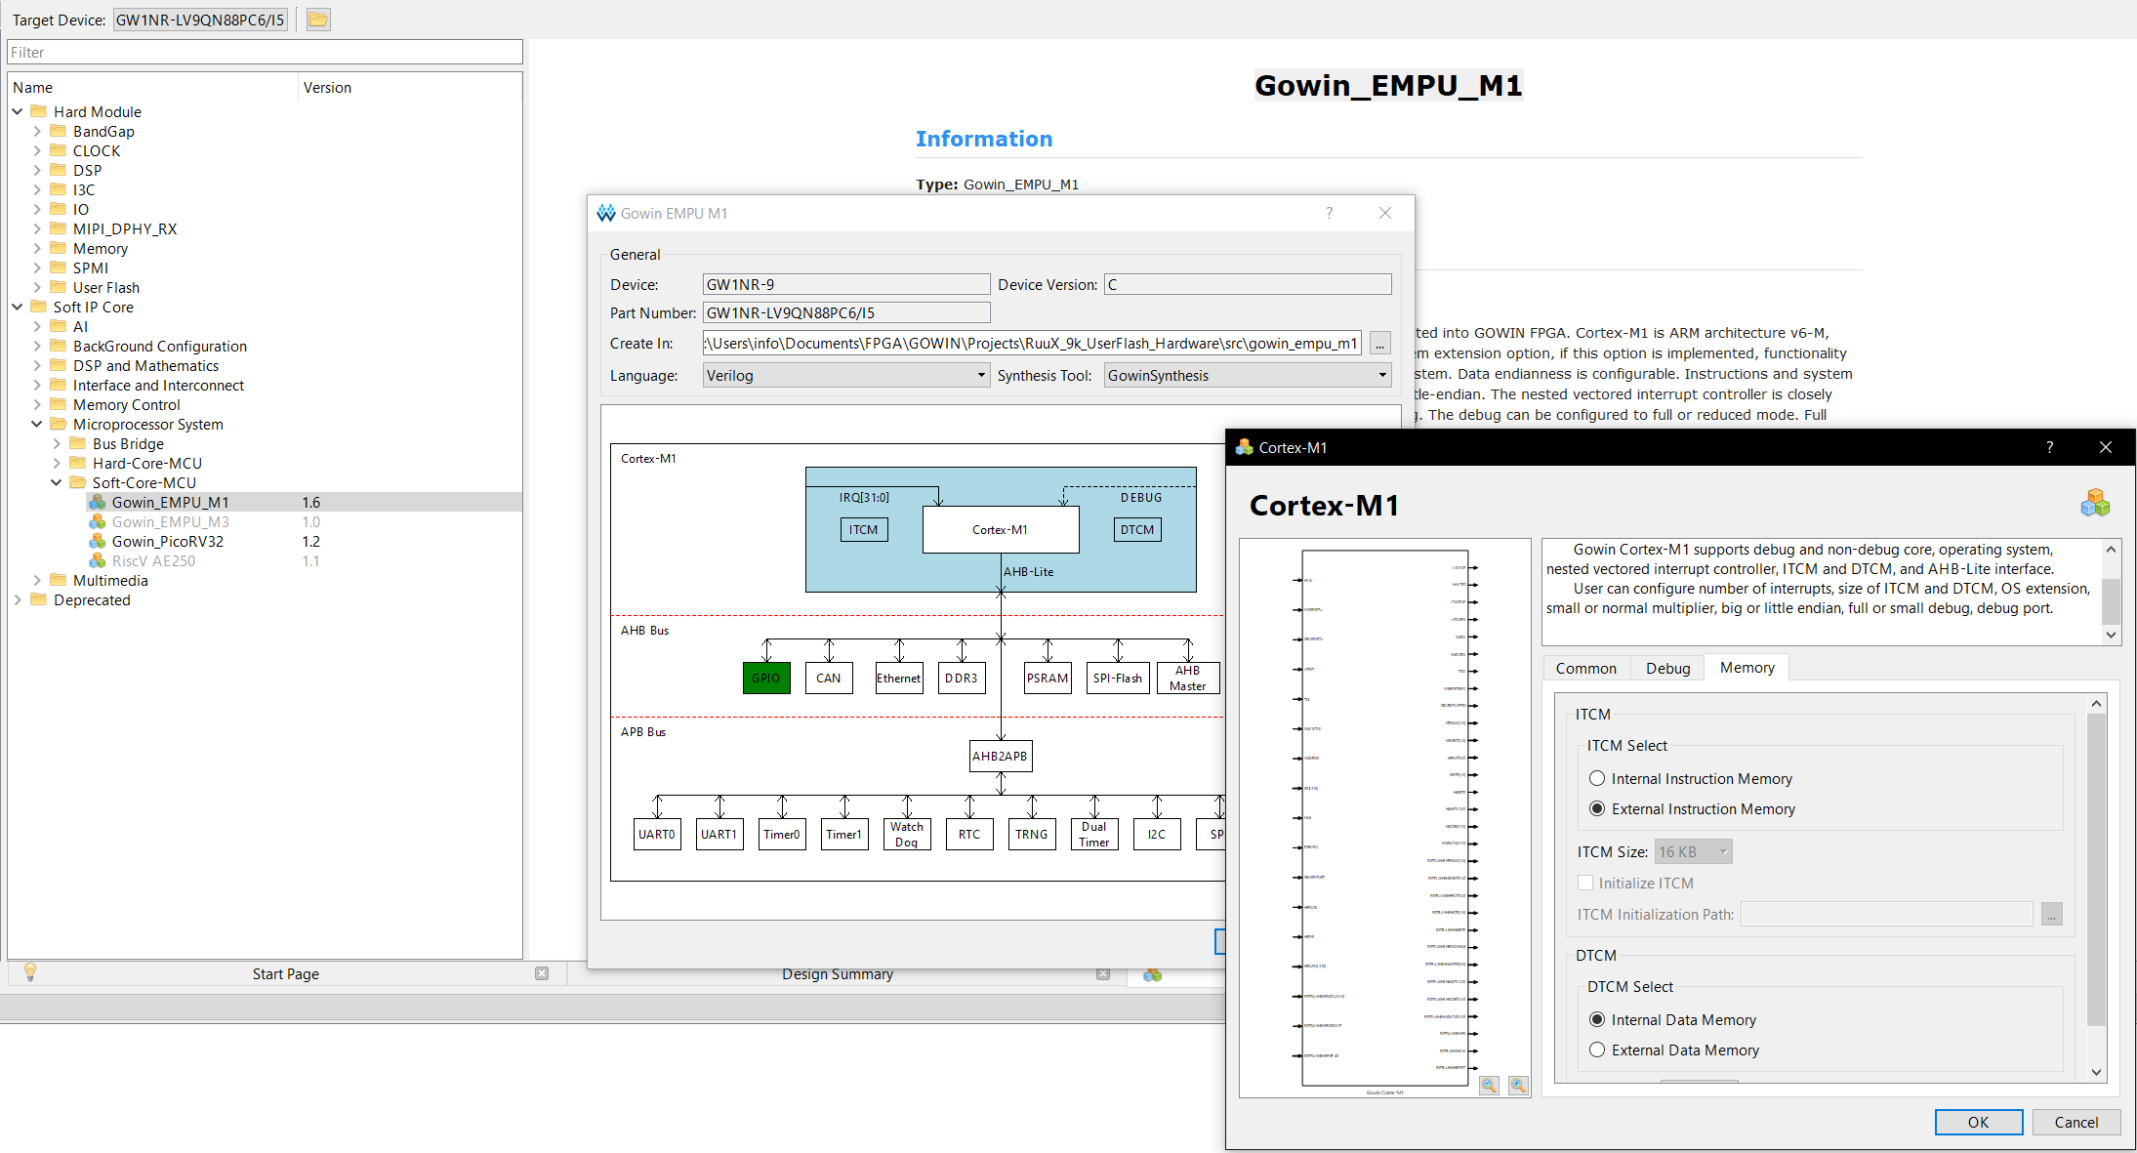Cancel the Cortex-M1 dialog
2137x1153 pixels.
pyautogui.click(x=2076, y=1122)
